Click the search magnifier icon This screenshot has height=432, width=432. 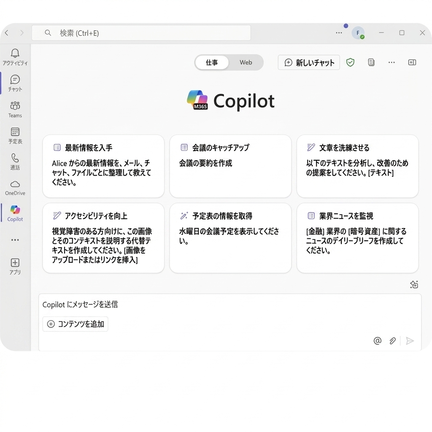[x=48, y=33]
